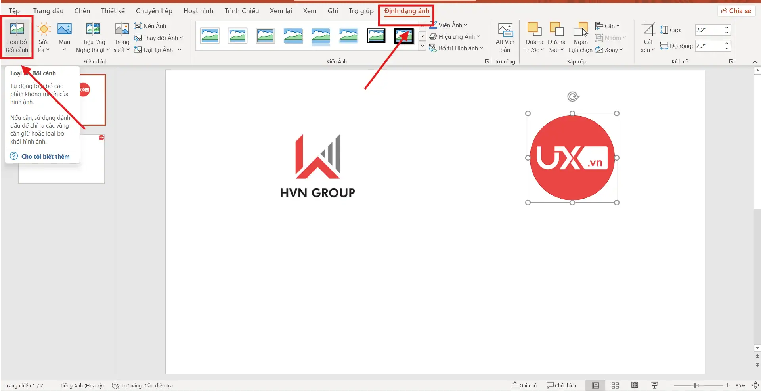The width and height of the screenshot is (761, 391).
Task: Open the Tệp file menu
Action: [x=14, y=11]
